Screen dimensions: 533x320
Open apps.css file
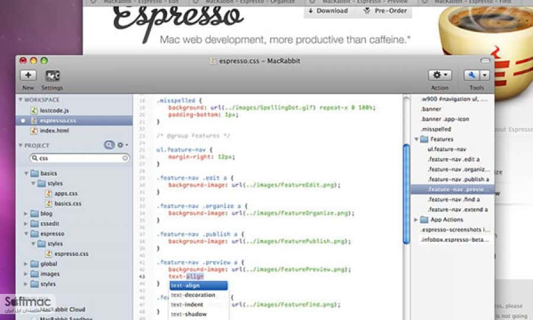click(x=66, y=194)
